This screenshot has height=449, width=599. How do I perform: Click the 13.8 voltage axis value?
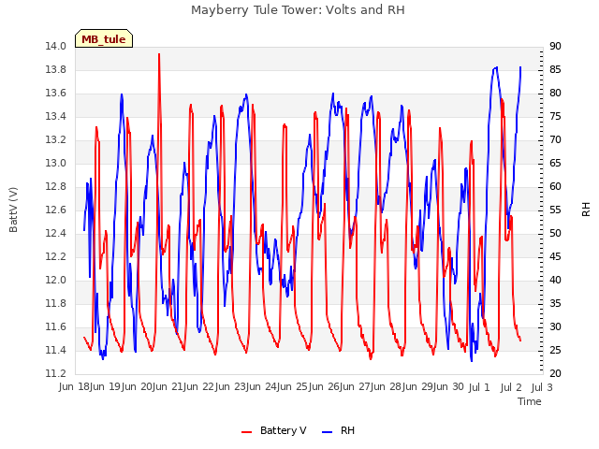56,69
